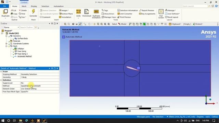Pin the Outline panel
The image size is (219, 123).
click(52, 24)
